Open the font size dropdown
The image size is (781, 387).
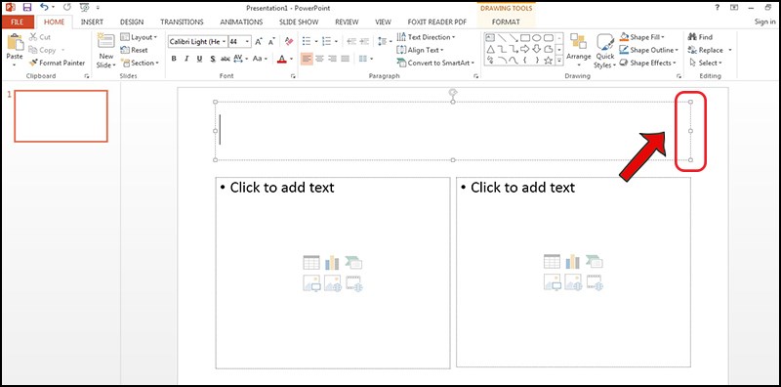point(248,42)
